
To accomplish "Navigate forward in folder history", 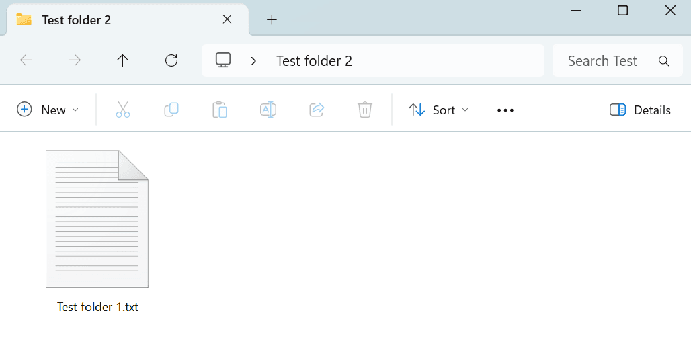I will 75,60.
